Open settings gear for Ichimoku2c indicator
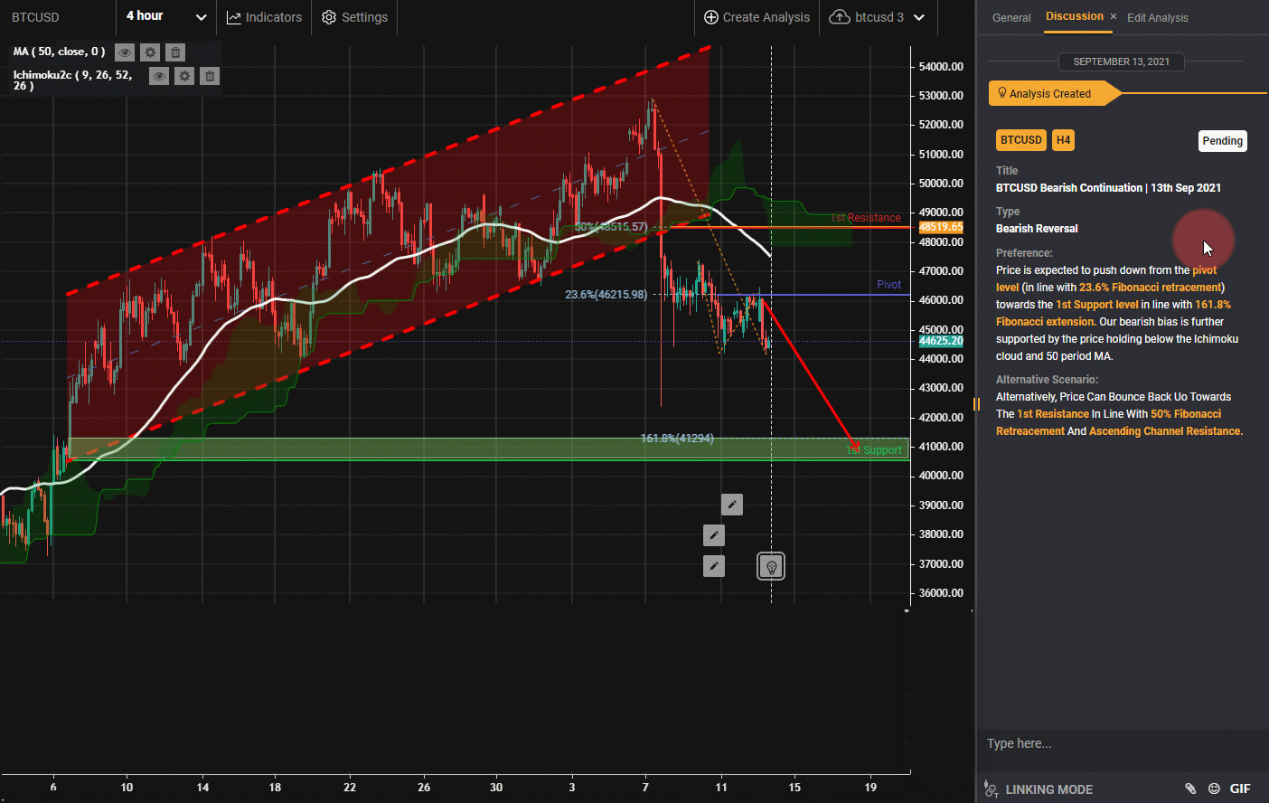This screenshot has height=803, width=1269. coord(184,76)
